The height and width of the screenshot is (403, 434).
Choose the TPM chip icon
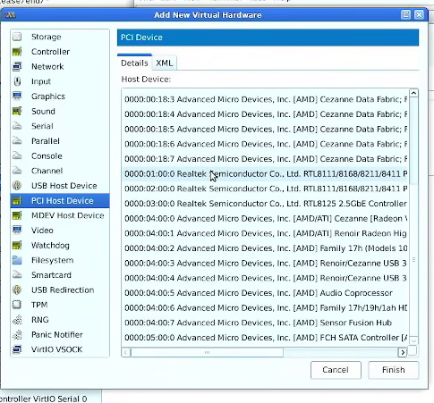point(17,305)
